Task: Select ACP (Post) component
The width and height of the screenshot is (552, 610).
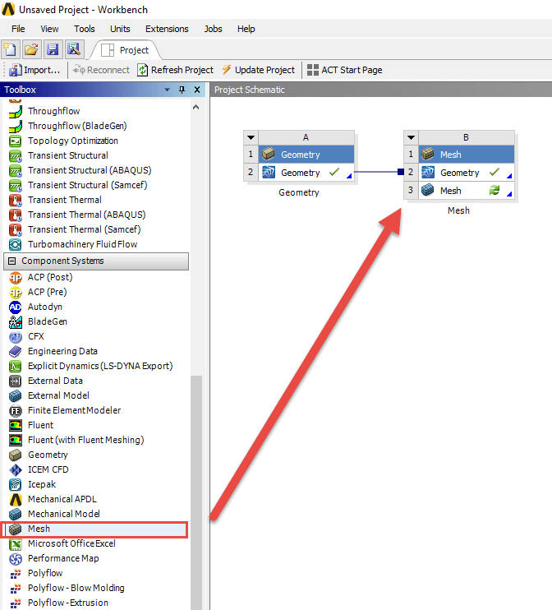Action: point(50,277)
